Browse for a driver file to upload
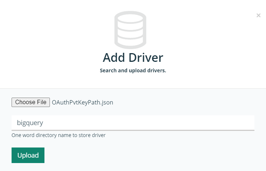The height and width of the screenshot is (171, 266). [x=31, y=102]
